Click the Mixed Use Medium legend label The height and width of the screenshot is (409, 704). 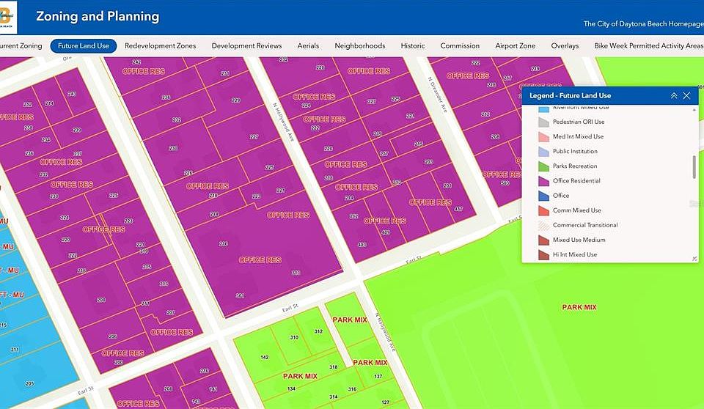pyautogui.click(x=579, y=240)
